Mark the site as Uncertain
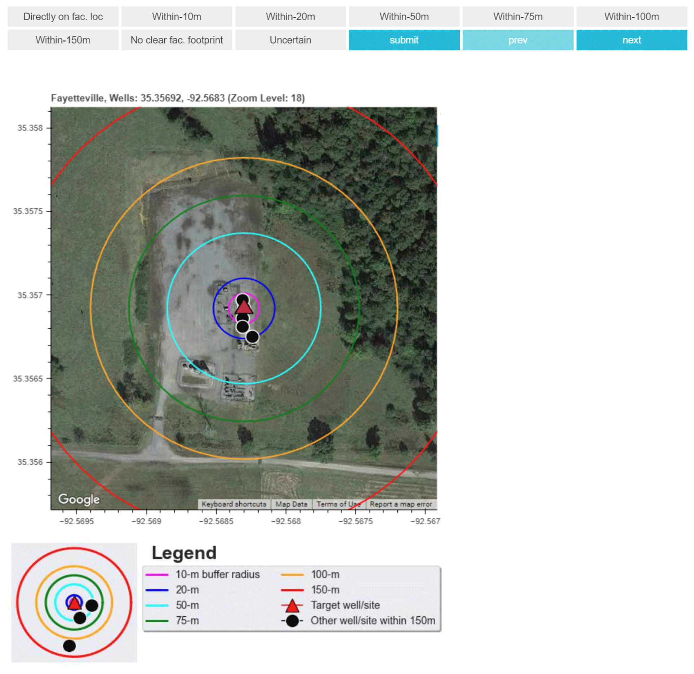Image resolution: width=694 pixels, height=674 pixels. (x=290, y=40)
